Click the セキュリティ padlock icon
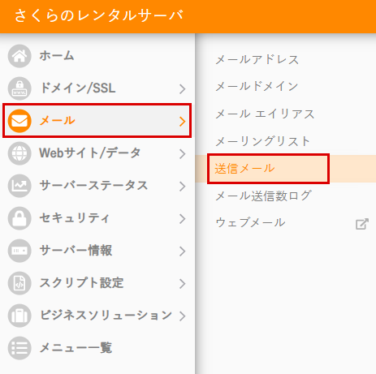The height and width of the screenshot is (374, 376). (19, 218)
